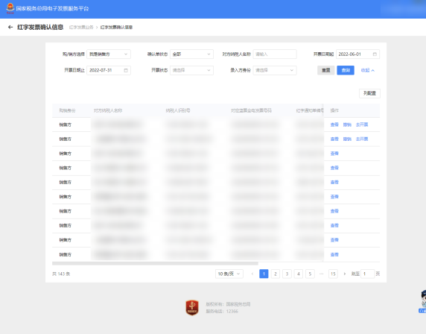Viewport: 426px width, 334px height.
Task: Click the back arrow beside 红字发票确认信息
Action: [10, 27]
